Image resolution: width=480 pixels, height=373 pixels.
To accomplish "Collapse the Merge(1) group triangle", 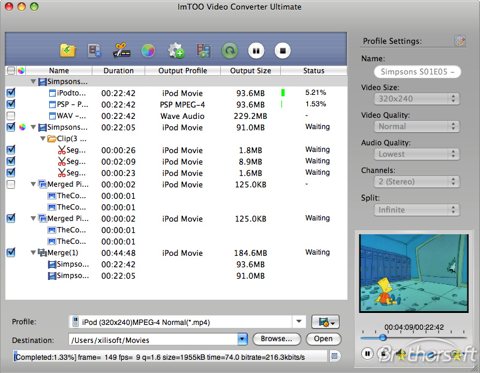I will [x=33, y=253].
